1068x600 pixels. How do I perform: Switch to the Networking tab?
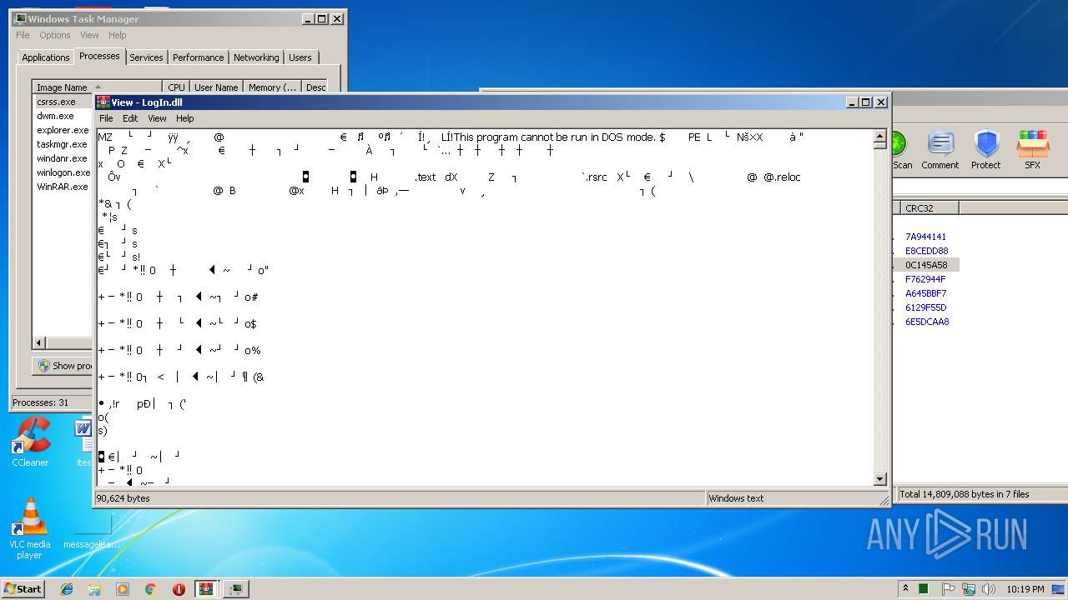point(256,57)
